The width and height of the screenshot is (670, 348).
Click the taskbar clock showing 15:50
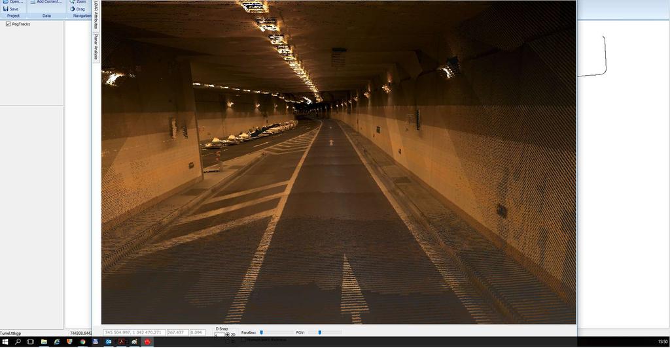point(662,341)
